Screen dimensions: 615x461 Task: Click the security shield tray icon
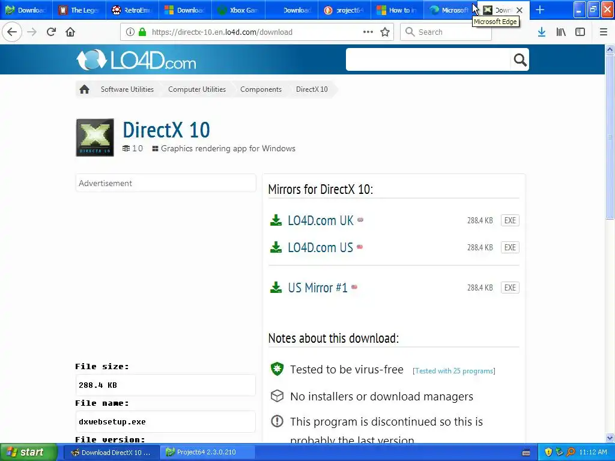(x=548, y=452)
